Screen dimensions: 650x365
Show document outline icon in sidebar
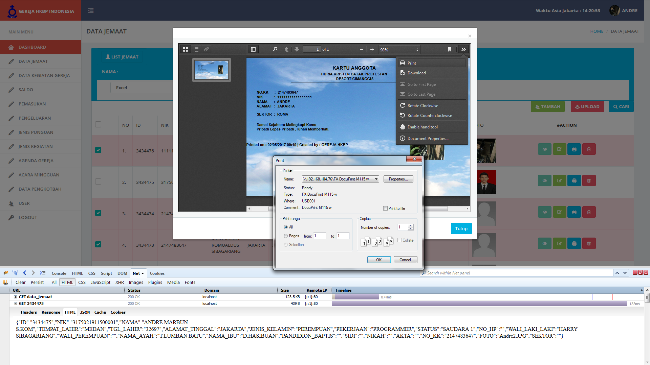click(x=196, y=49)
